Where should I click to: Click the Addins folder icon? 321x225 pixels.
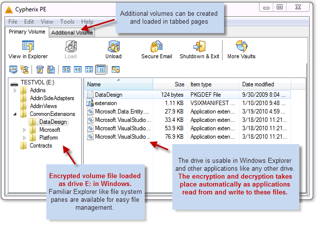click(24, 90)
